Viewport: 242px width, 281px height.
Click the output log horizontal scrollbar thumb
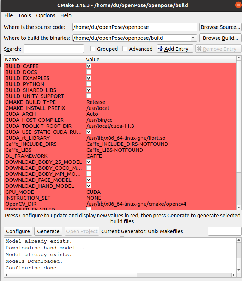coord(73,275)
